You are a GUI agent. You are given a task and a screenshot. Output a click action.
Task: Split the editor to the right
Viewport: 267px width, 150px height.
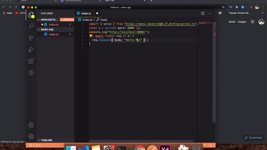tap(203, 13)
